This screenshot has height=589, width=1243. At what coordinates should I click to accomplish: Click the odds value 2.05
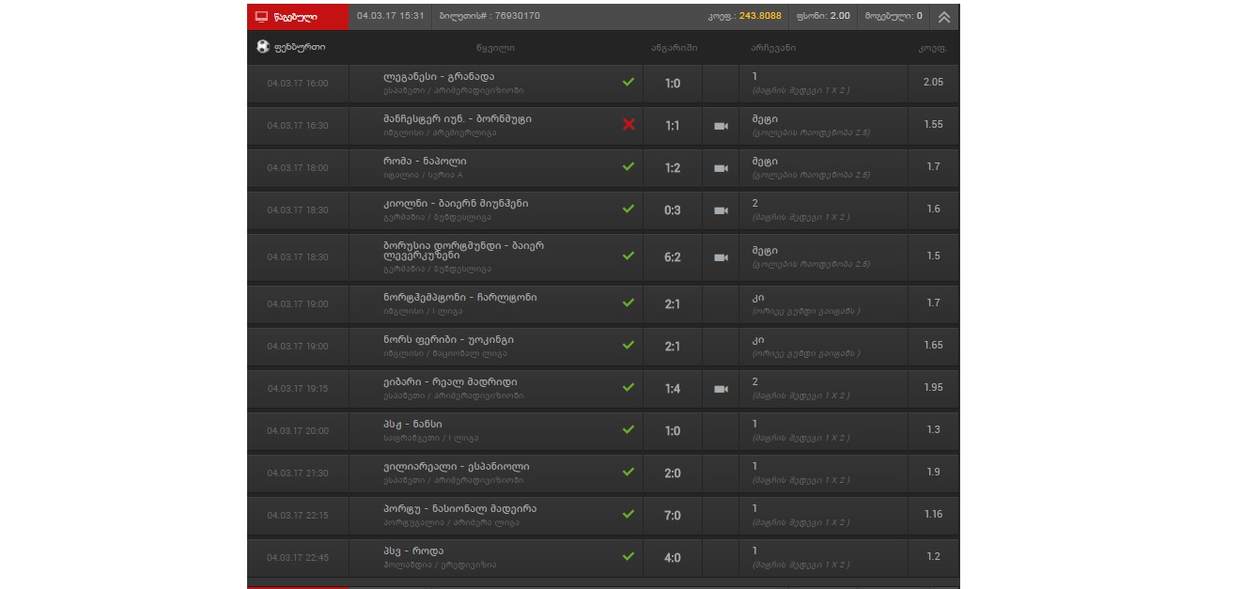[933, 83]
